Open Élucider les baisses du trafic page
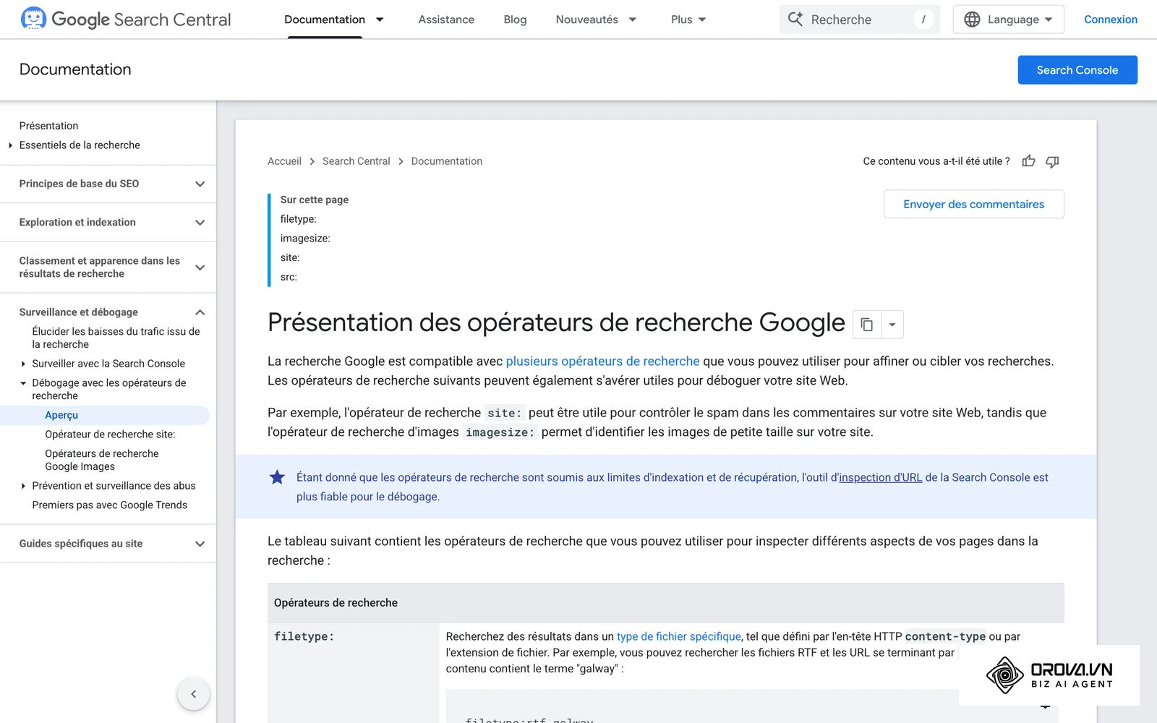 116,338
